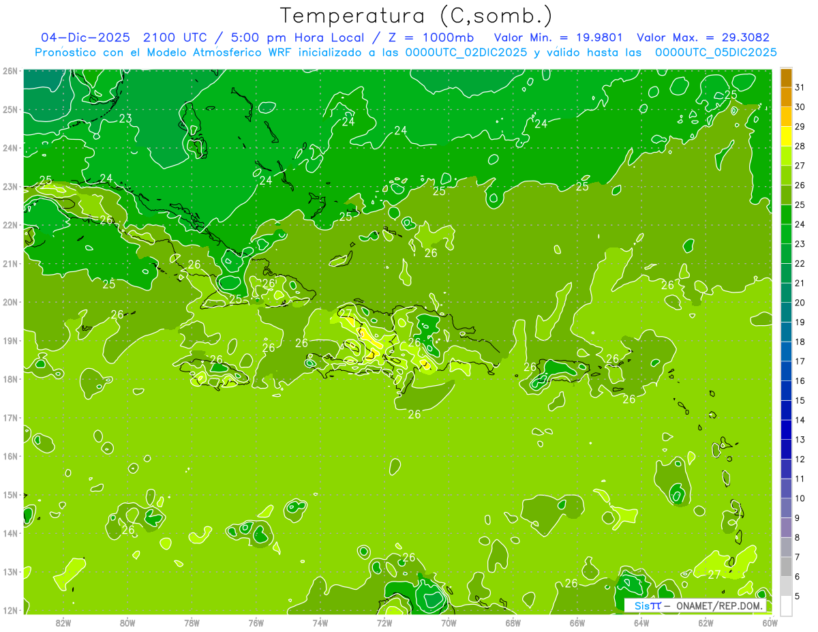Click the 74W longitude axis label

320,622
